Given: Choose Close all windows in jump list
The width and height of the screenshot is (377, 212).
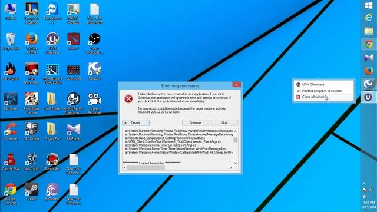Looking at the screenshot, I should click(x=323, y=97).
